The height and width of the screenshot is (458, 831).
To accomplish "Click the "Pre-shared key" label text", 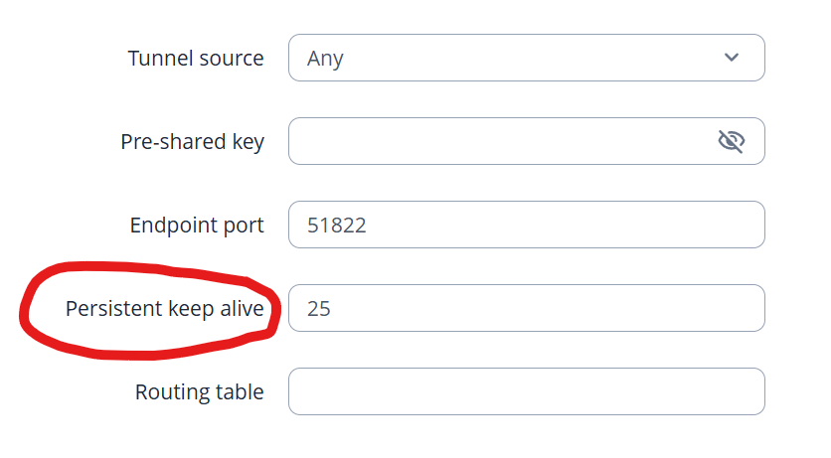I will click(192, 142).
